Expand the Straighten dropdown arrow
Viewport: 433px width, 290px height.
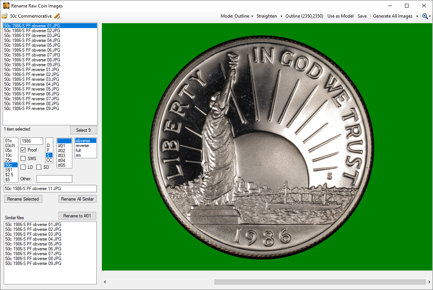(x=281, y=16)
